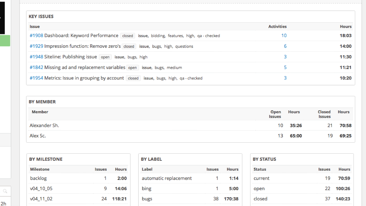Click the 11:21 hours value
Viewport: 366px width, 206px height.
coord(346,67)
